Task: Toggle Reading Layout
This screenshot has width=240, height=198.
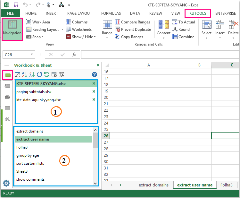Action: [x=43, y=30]
